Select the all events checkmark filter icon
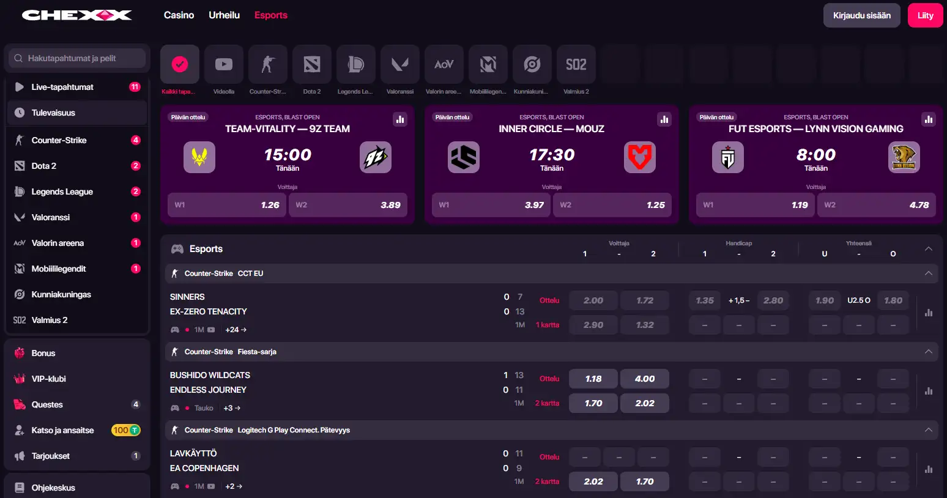Viewport: 947px width, 498px height. click(x=180, y=64)
